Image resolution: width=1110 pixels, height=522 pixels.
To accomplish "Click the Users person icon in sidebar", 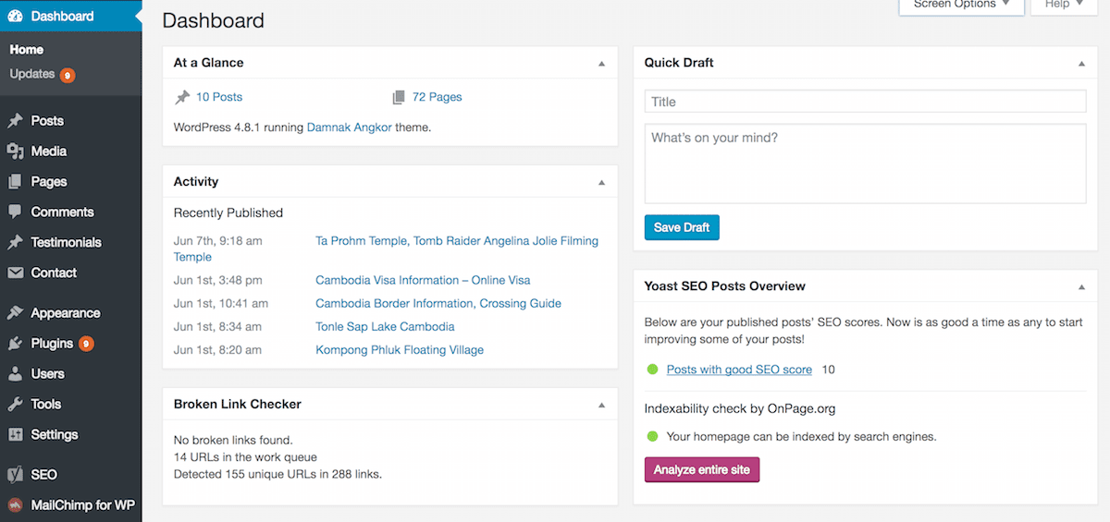I will pyautogui.click(x=15, y=374).
